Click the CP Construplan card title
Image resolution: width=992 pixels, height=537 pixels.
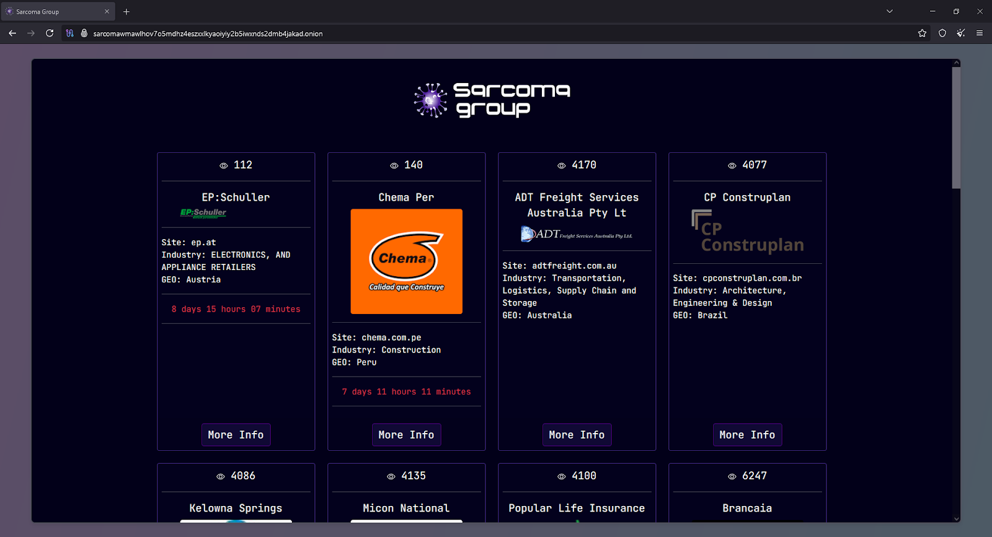pos(747,197)
